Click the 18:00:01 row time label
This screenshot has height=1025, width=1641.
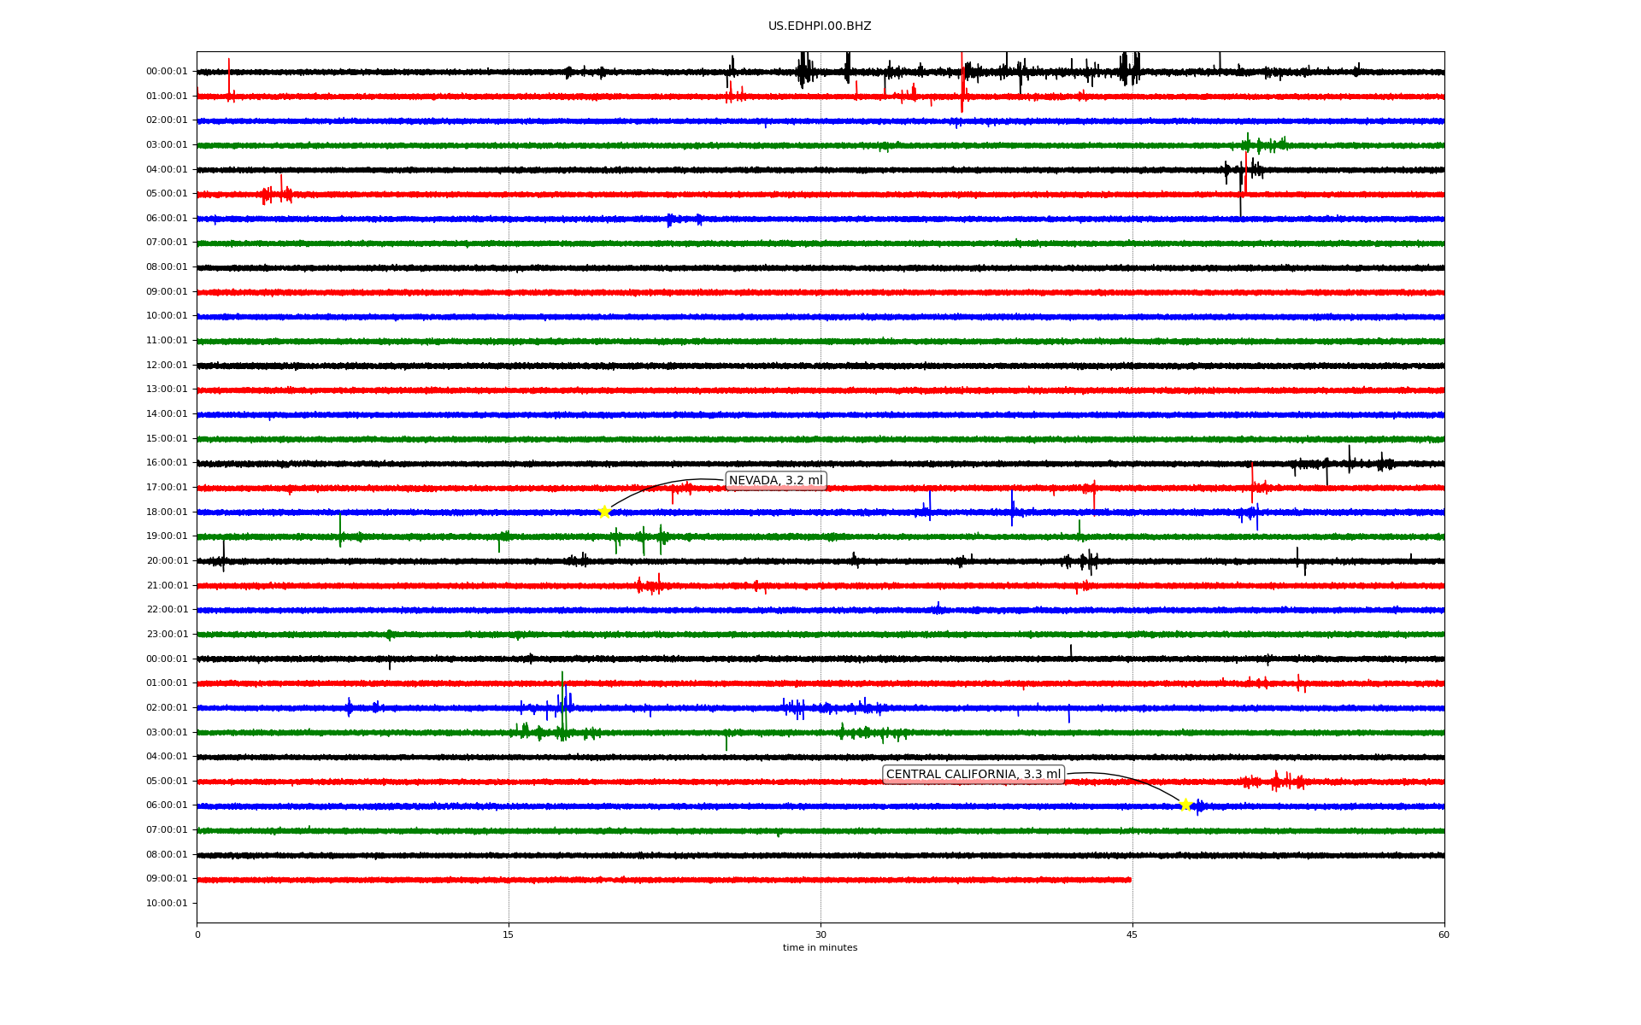(167, 512)
